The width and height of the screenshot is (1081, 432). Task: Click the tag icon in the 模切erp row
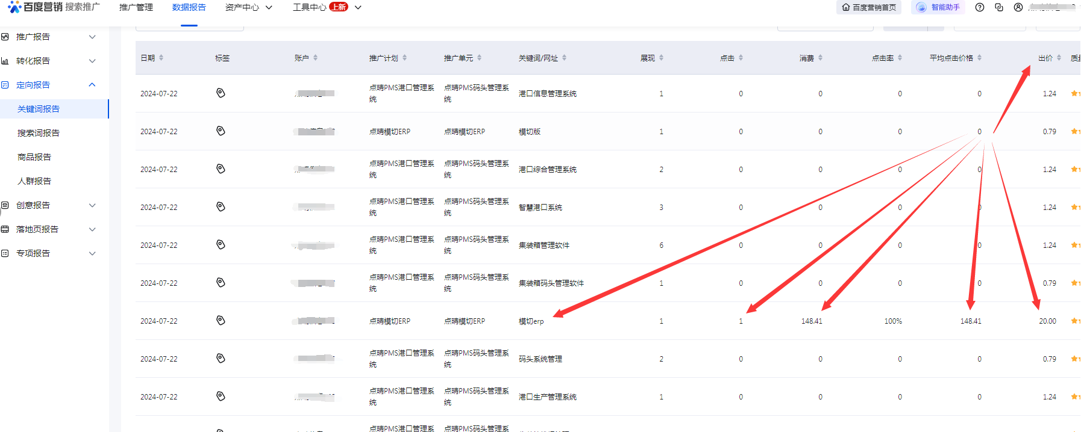pos(221,321)
